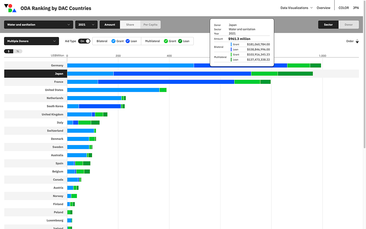The height and width of the screenshot is (229, 366).
Task: Uncheck the Multilateral Grant checkbox
Action: coord(166,41)
